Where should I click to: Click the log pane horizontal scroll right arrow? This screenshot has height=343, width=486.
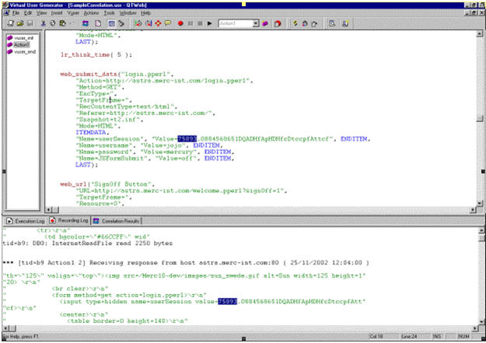point(475,328)
